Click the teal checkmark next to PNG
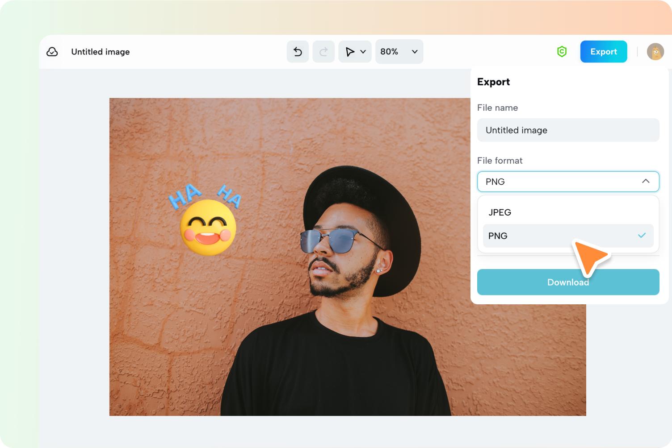 642,235
